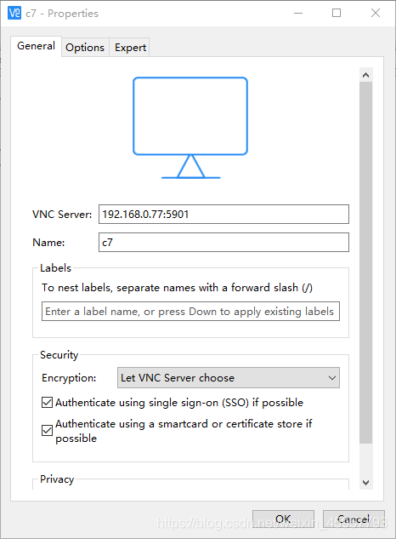Click the blue monitor illustration

[x=190, y=128]
